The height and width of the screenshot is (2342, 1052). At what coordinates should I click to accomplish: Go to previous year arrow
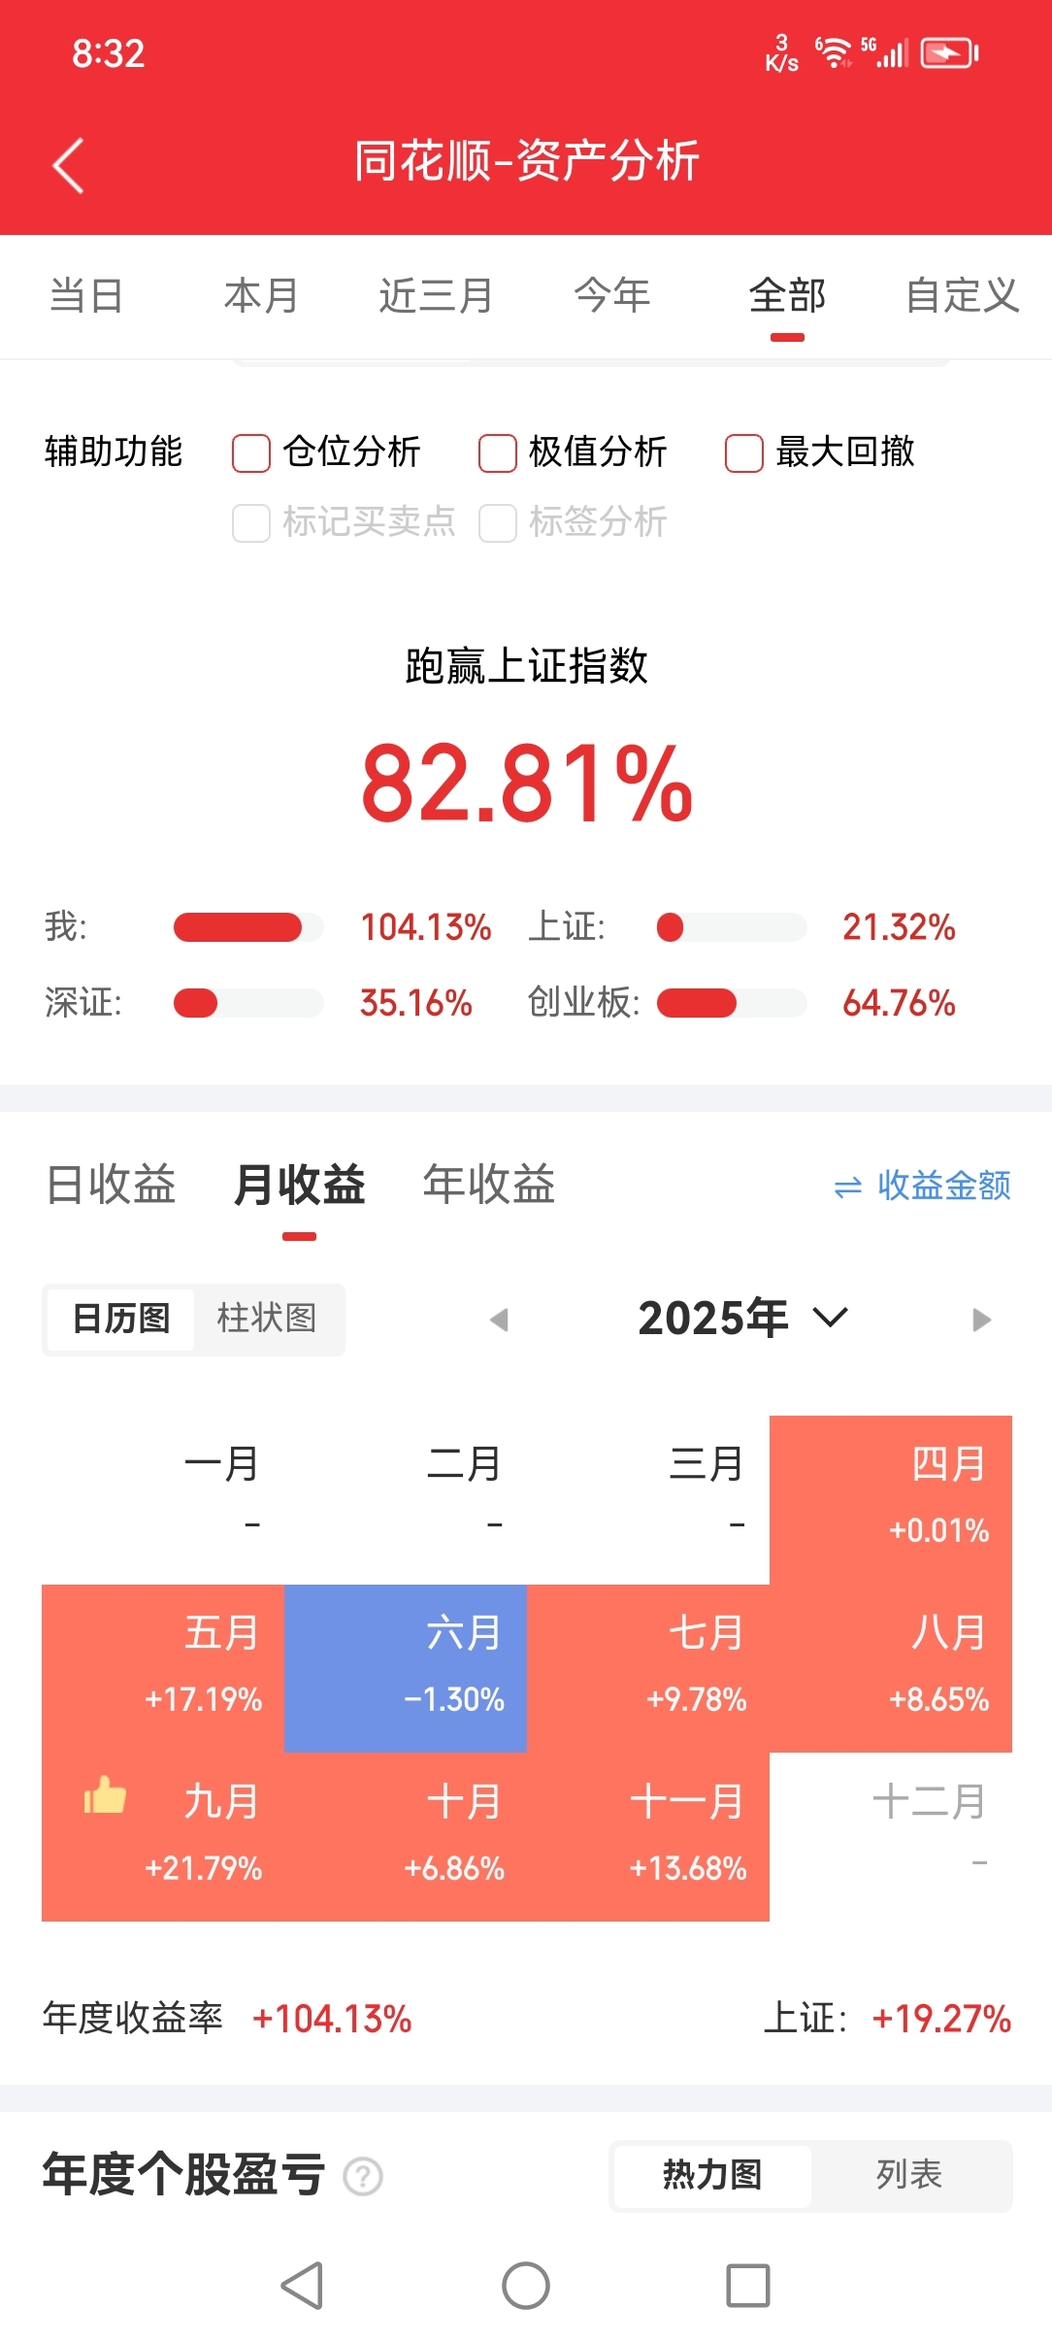click(x=499, y=1319)
